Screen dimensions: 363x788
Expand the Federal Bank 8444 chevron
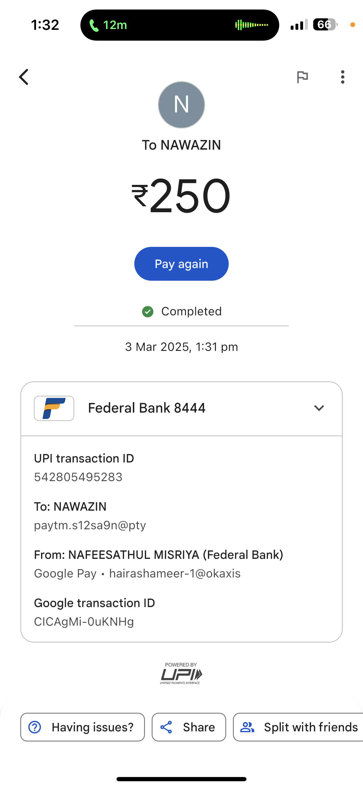pos(319,408)
